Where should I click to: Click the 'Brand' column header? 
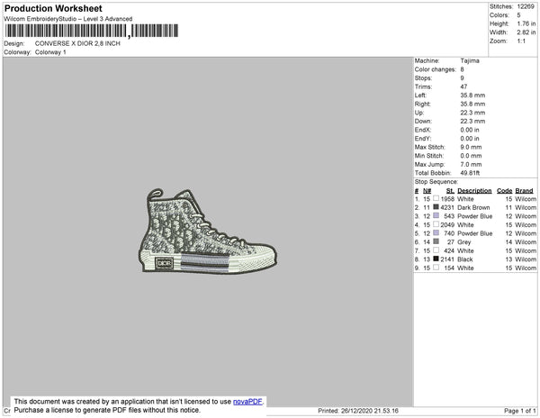[x=524, y=191]
